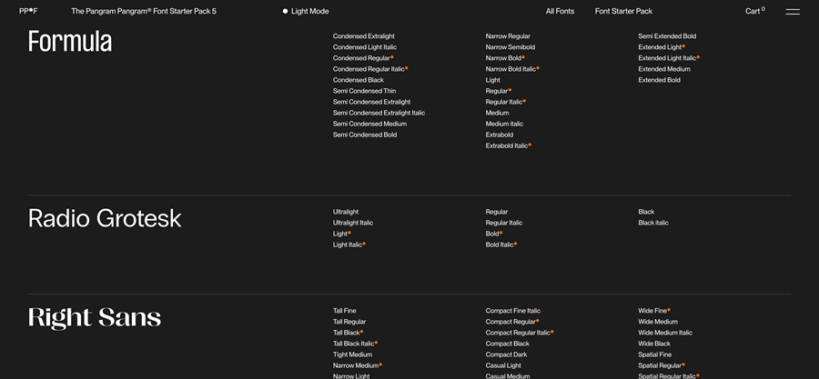The height and width of the screenshot is (379, 819).
Task: Open the hamburger menu icon
Action: [x=793, y=12]
